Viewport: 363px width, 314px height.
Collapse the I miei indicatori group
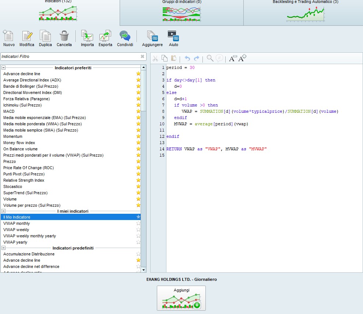point(4,211)
